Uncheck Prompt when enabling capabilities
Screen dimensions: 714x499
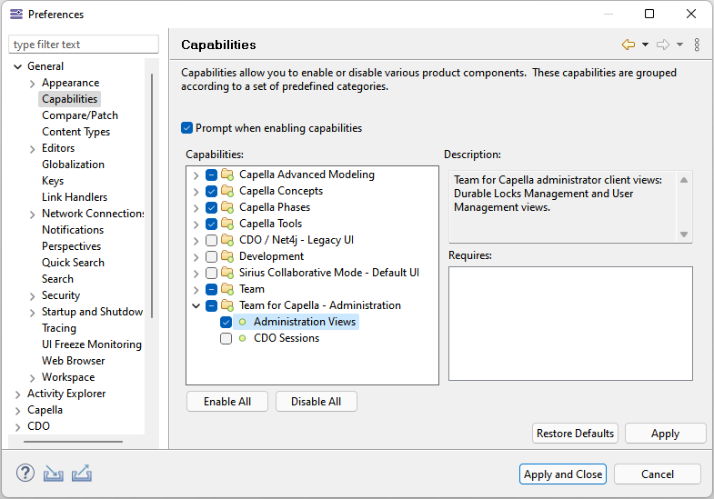tap(187, 128)
